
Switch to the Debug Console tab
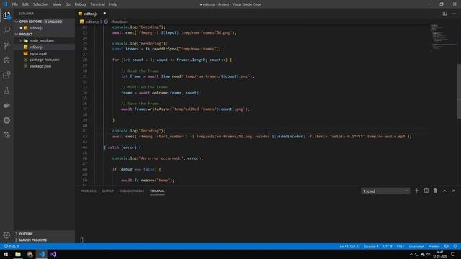(x=132, y=191)
